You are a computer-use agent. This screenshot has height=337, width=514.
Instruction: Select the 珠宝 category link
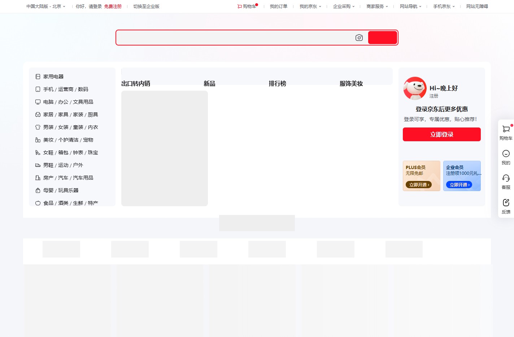[x=93, y=152]
